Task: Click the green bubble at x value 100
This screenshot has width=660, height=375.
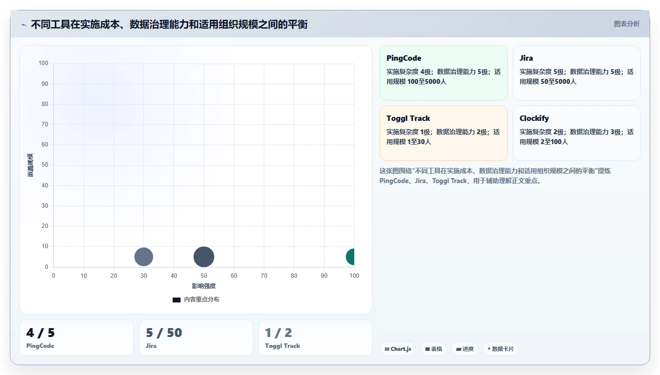Action: pyautogui.click(x=350, y=257)
